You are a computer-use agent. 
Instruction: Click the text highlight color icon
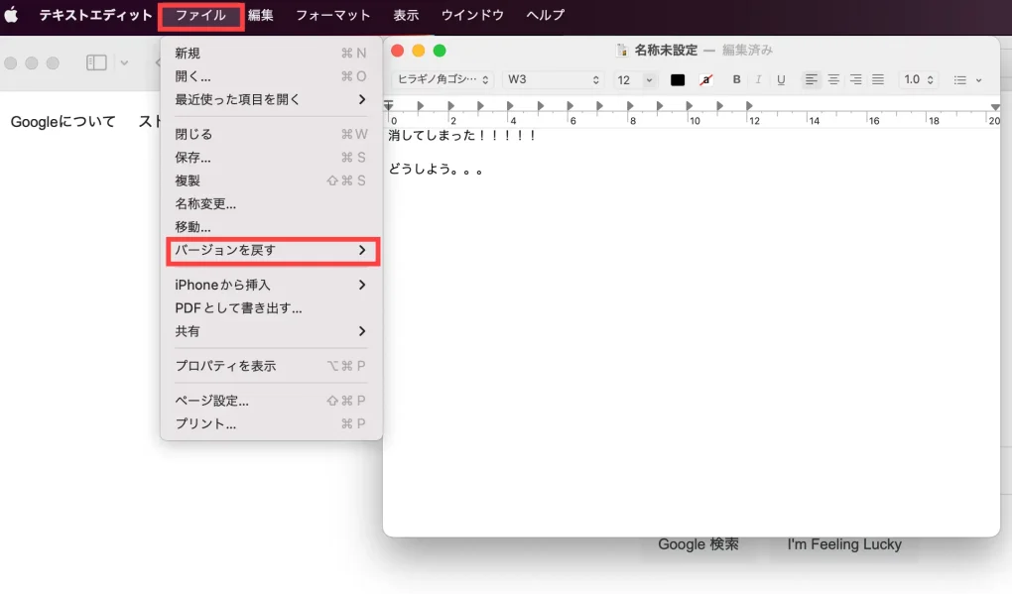pyautogui.click(x=705, y=80)
